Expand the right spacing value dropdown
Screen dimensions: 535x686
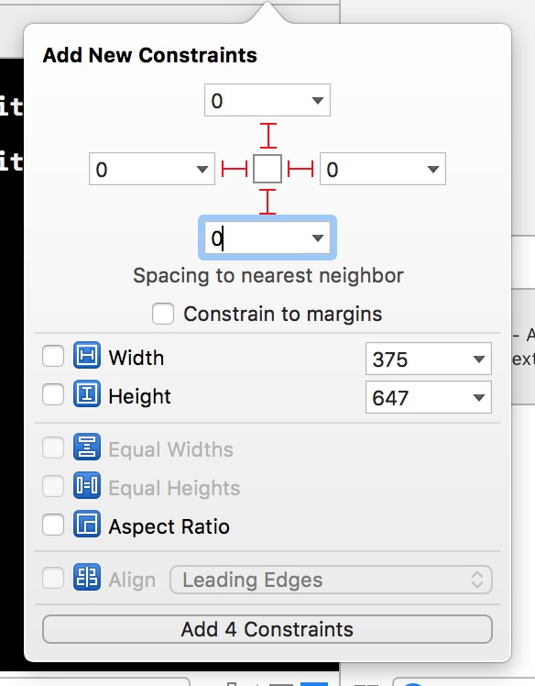coord(433,170)
